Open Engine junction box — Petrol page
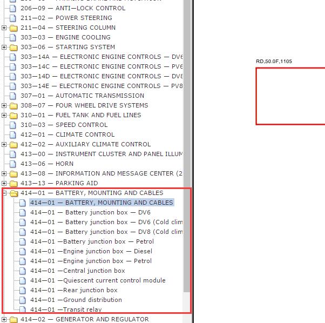 pyautogui.click(x=91, y=261)
